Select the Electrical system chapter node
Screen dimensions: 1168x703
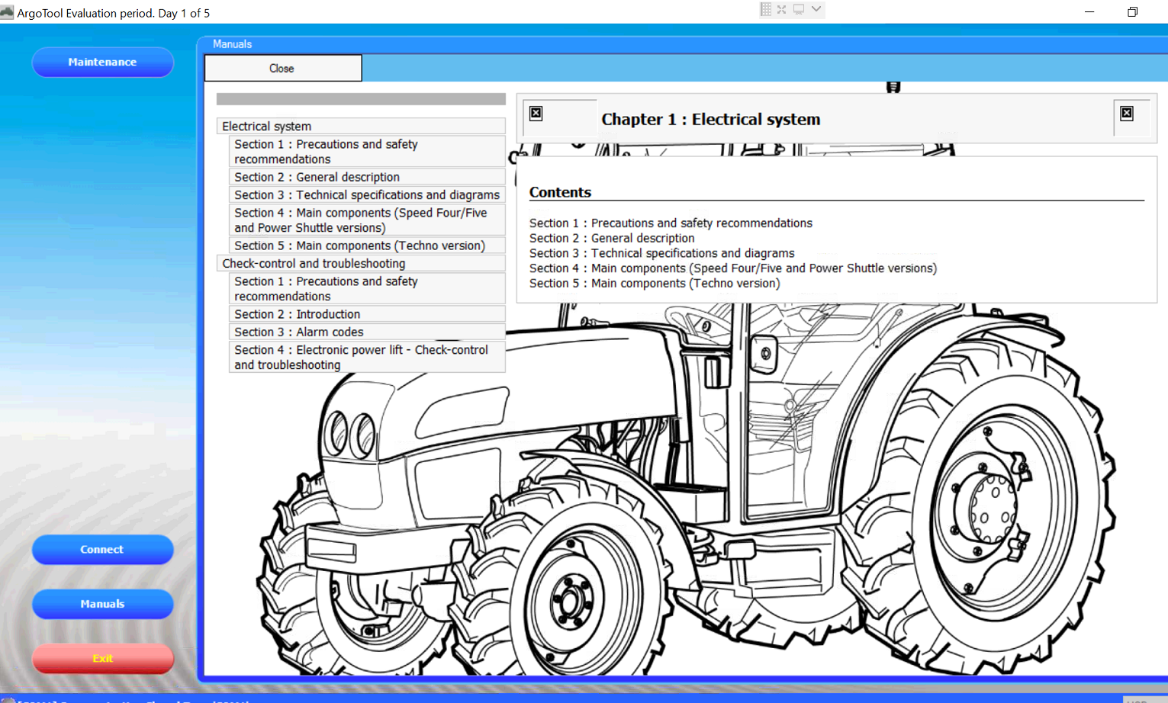tap(267, 127)
